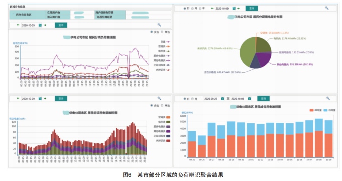Viewport: 342px width, 181px height.
Task: Select 单选 option in load curve chart
Action: pyautogui.click(x=162, y=32)
